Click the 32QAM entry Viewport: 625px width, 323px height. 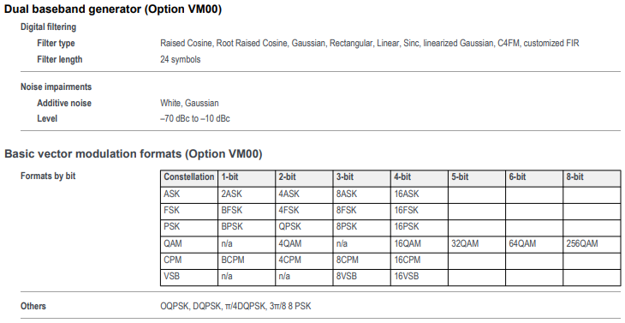click(477, 243)
